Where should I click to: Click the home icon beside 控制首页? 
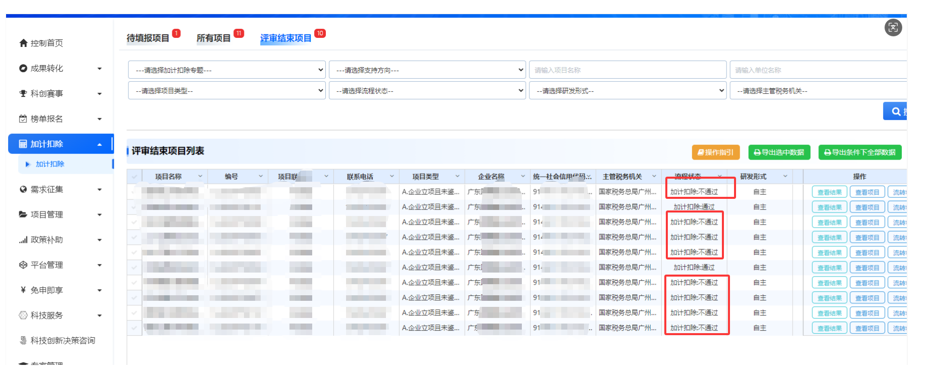(23, 43)
